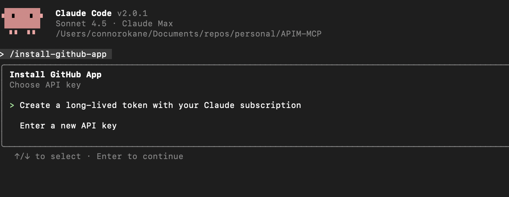
Task: Click the "Claude Code" title text
Action: tap(83, 13)
